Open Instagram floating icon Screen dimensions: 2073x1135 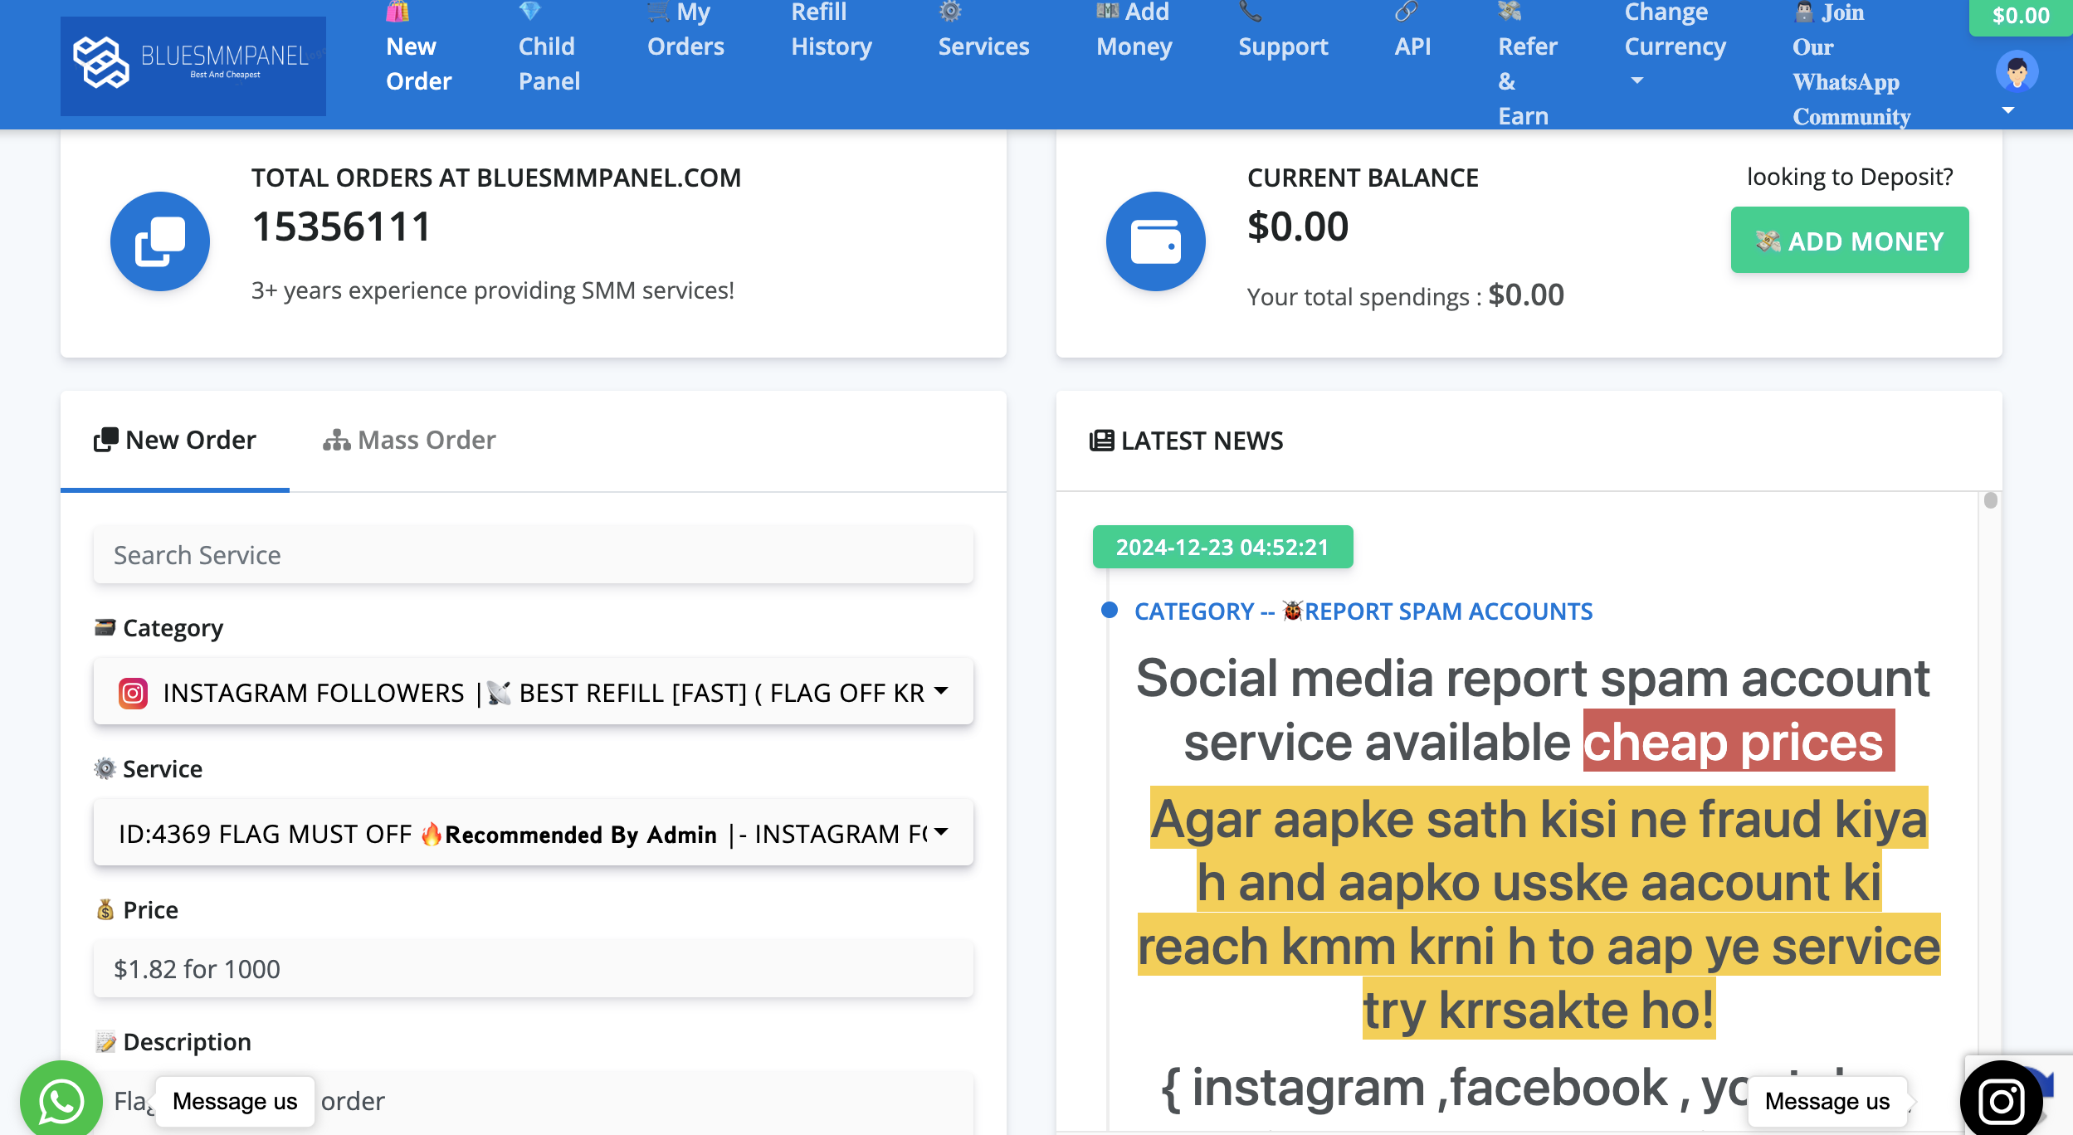point(2002,1101)
